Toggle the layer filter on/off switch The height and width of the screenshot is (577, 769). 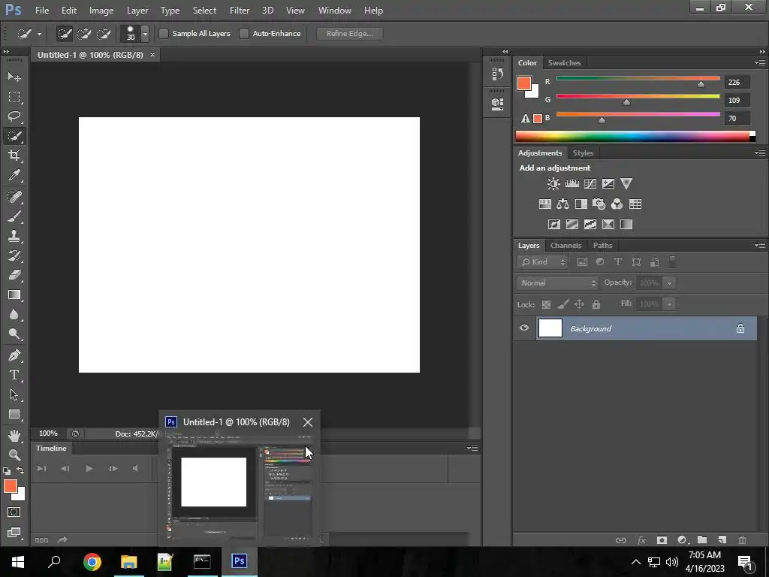click(x=672, y=261)
